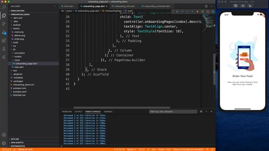Open the Problems panel tab

tap(67, 112)
